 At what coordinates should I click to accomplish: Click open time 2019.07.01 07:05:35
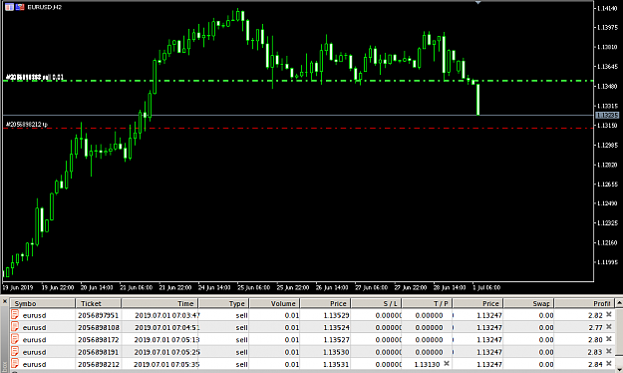(166, 364)
